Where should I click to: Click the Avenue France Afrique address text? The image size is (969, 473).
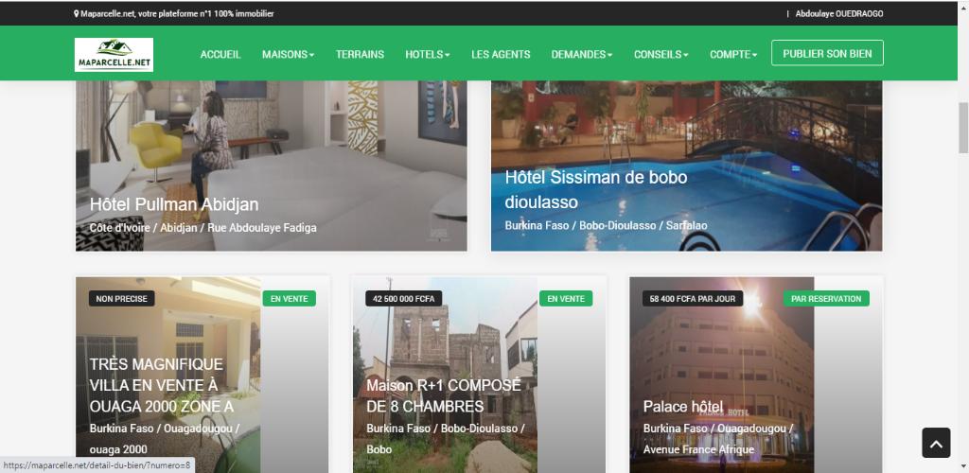(698, 449)
